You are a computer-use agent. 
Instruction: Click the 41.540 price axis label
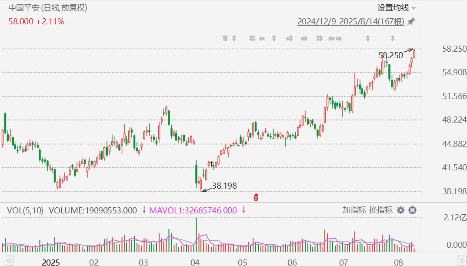[454, 167]
